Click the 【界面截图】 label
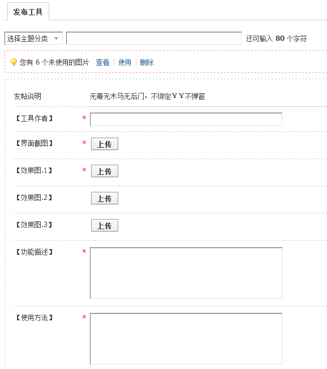This screenshot has height=369, width=327. pos(34,143)
